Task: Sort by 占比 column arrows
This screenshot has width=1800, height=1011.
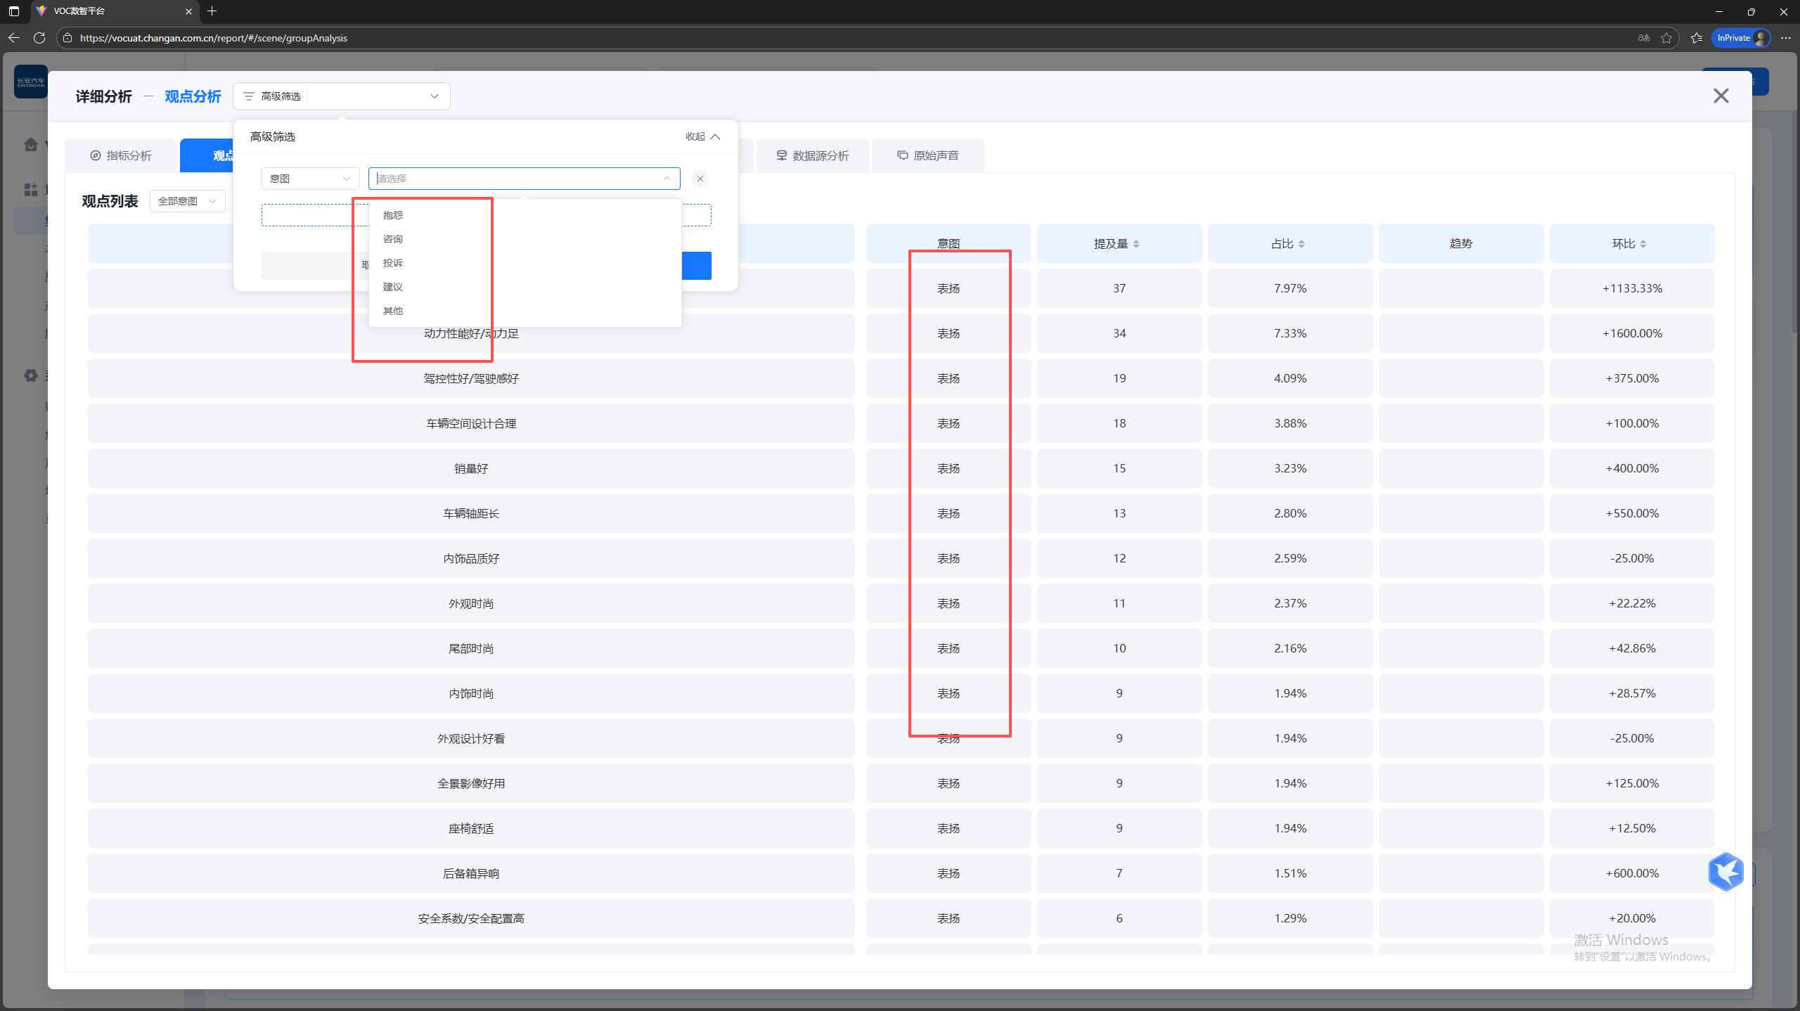Action: 1301,244
